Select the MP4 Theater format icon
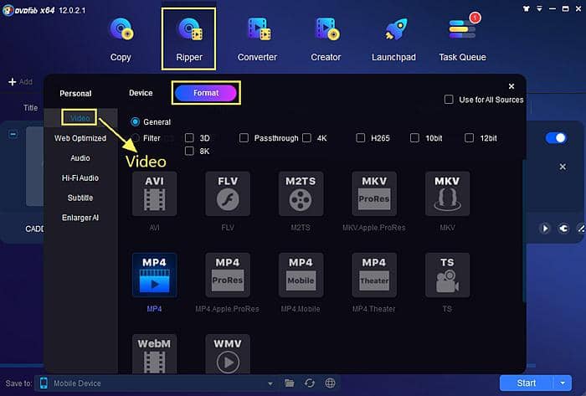 tap(374, 275)
